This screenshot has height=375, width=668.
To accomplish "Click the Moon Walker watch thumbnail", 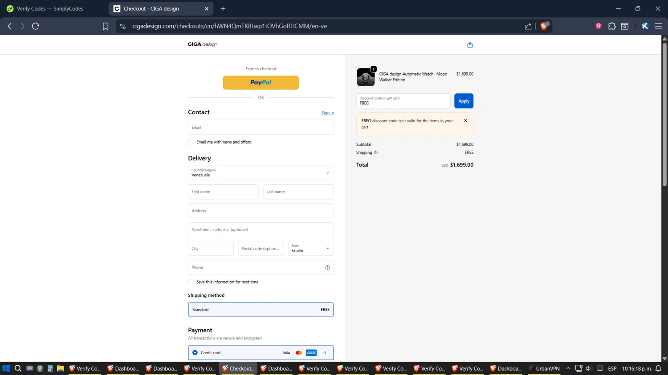I will (x=366, y=77).
